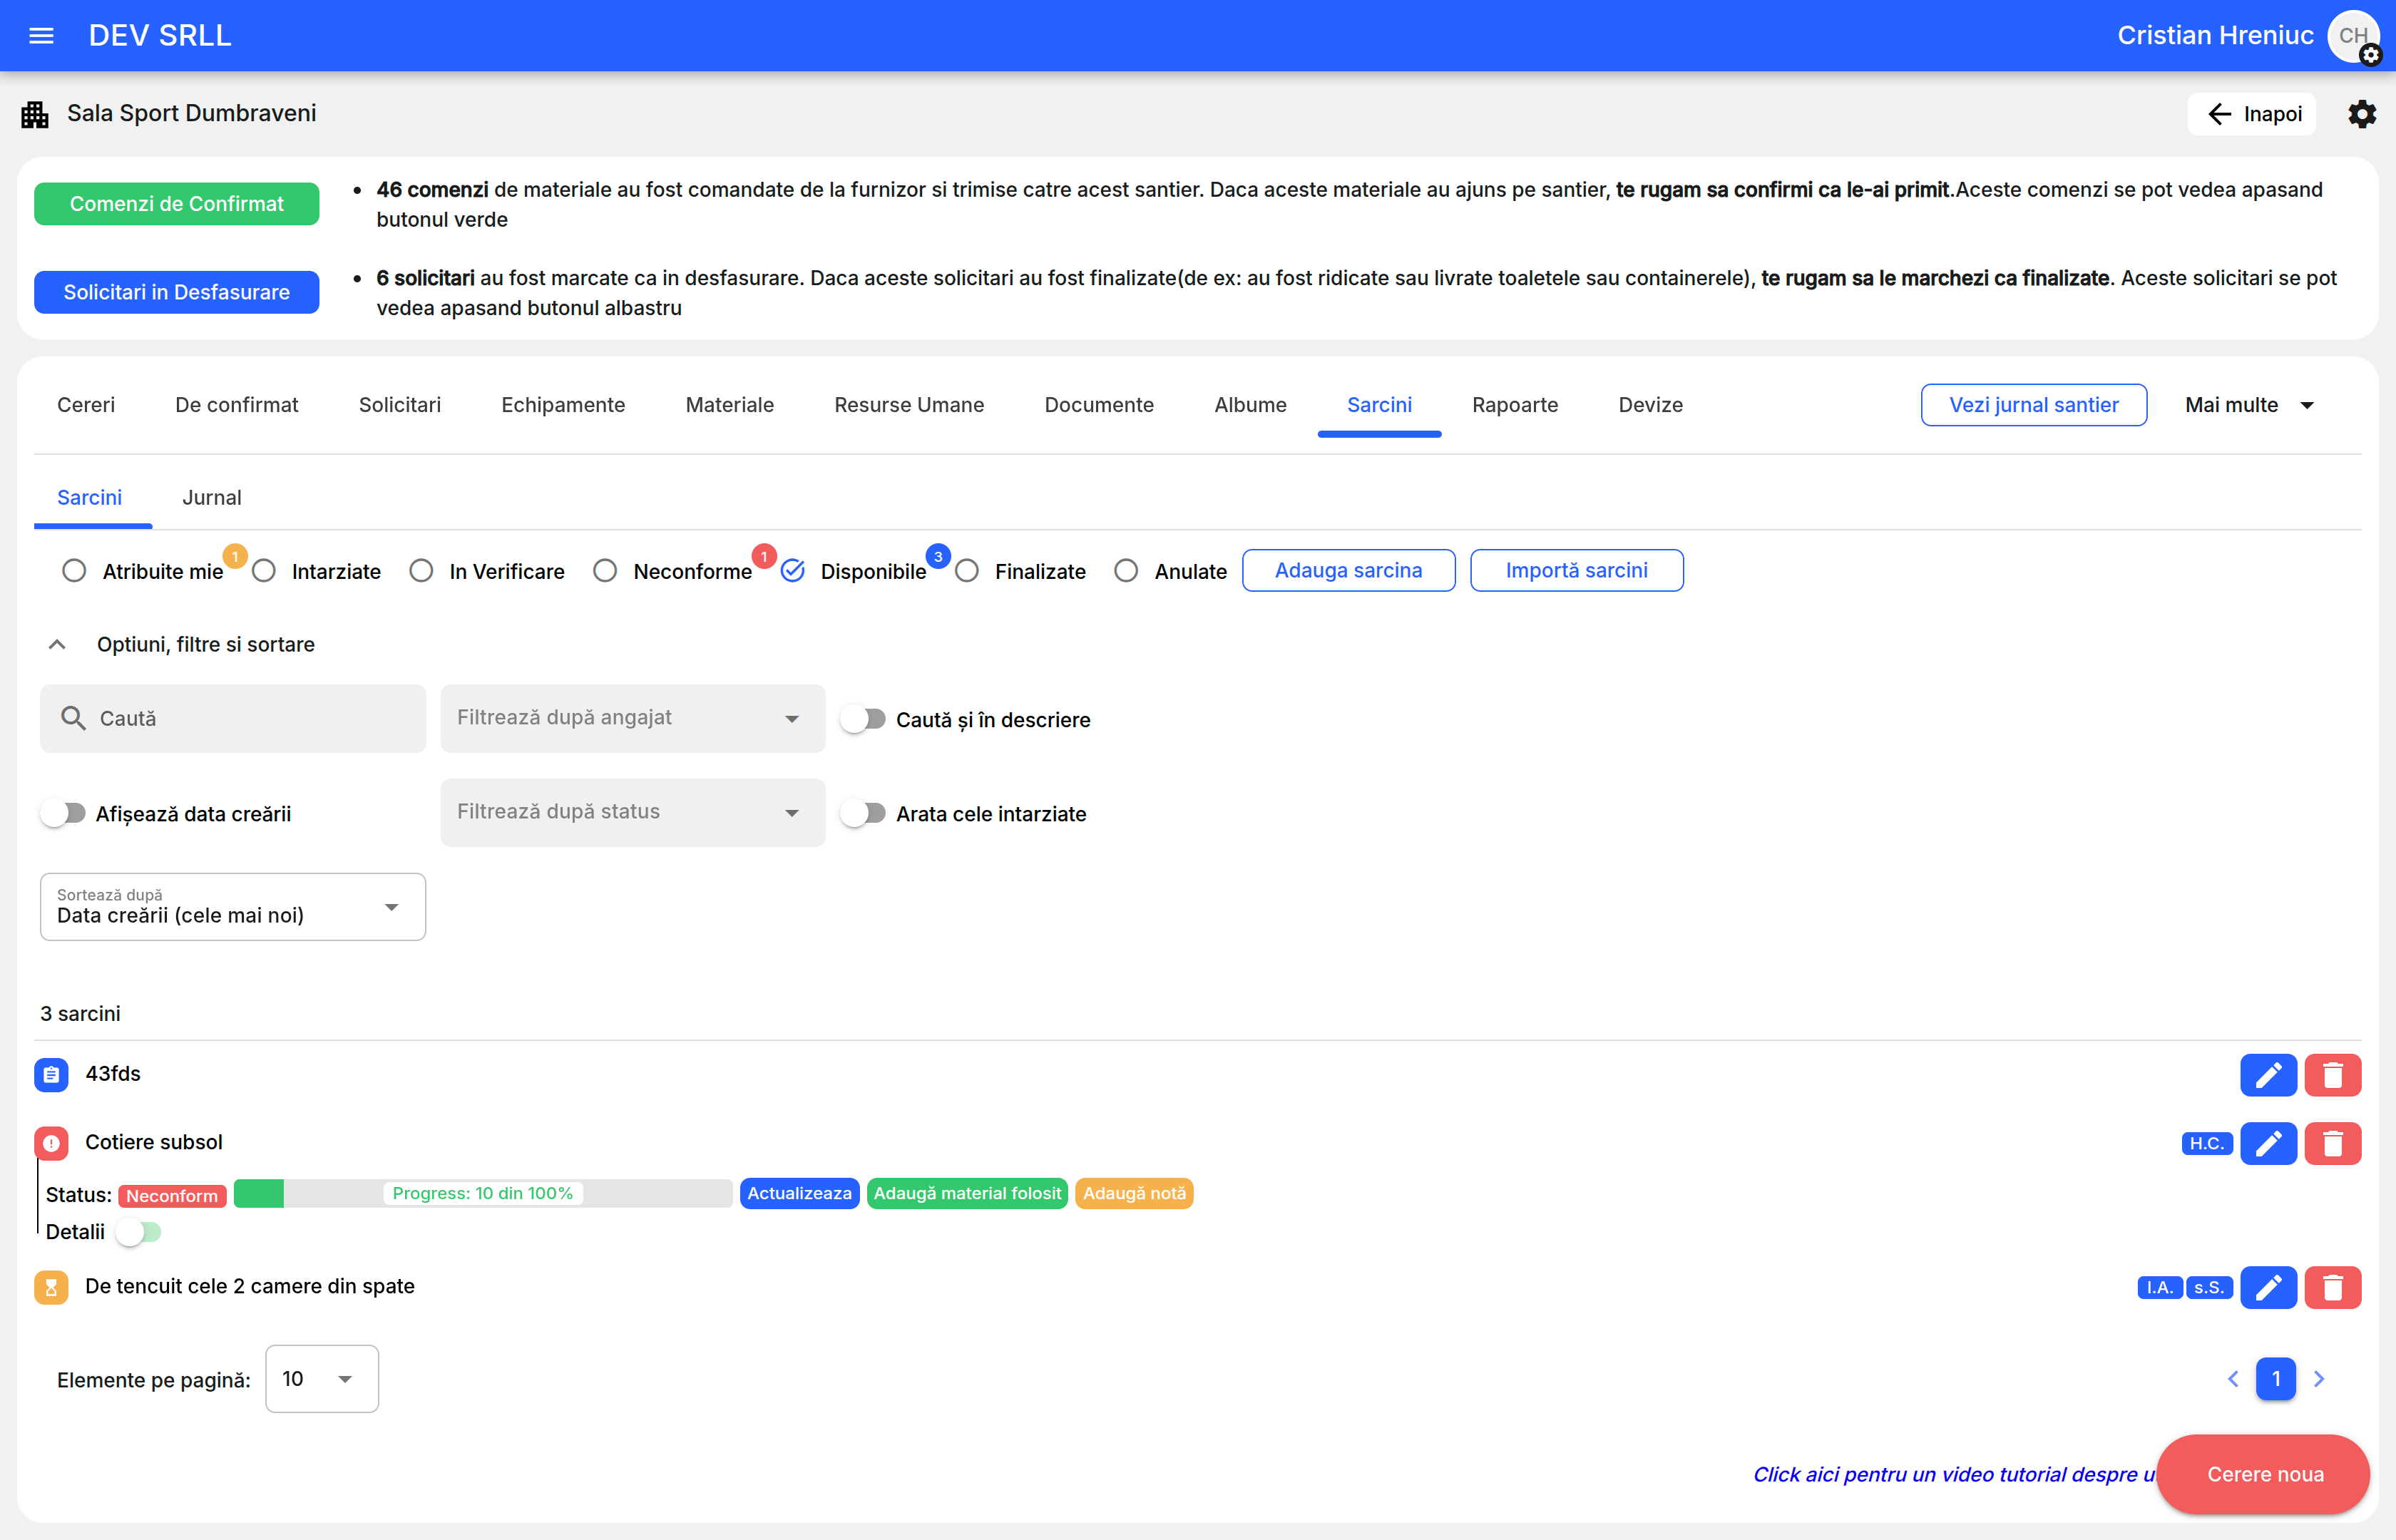Open the hamburger navigation menu
Screen dimensions: 2396x1540
(41, 36)
